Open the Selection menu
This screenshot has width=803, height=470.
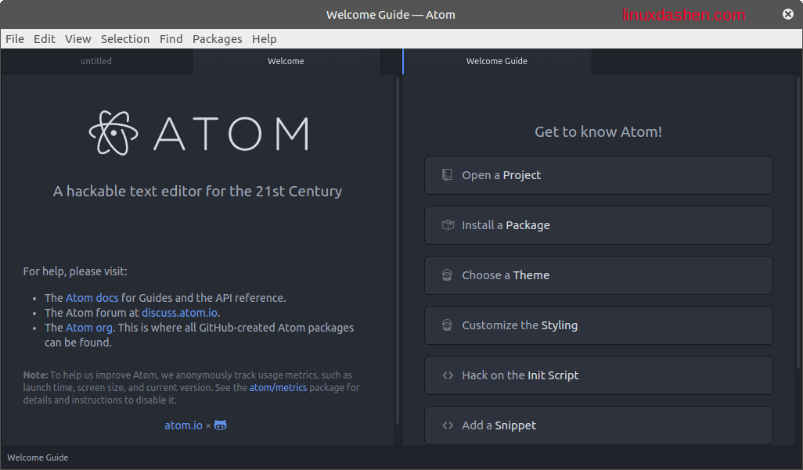point(125,39)
